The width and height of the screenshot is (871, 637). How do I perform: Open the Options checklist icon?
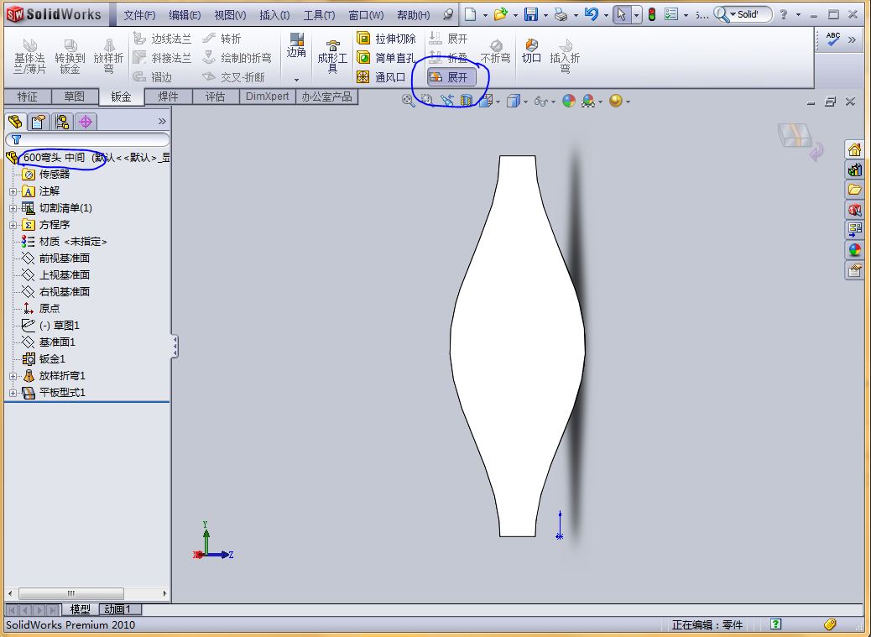coord(671,14)
